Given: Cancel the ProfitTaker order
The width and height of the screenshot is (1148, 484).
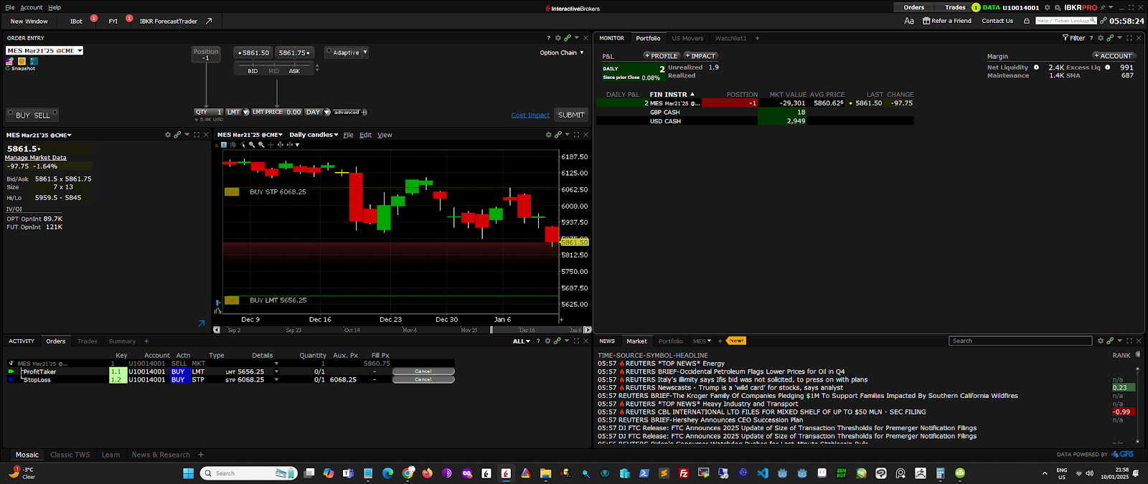Looking at the screenshot, I should click(x=423, y=371).
